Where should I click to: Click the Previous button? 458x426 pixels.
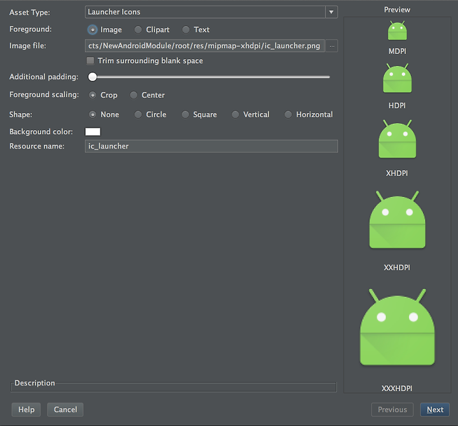392,409
